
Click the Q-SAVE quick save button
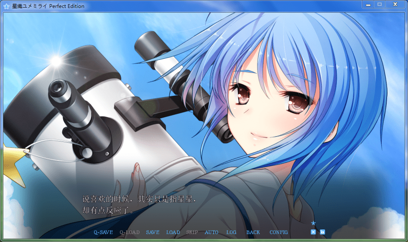[103, 232]
